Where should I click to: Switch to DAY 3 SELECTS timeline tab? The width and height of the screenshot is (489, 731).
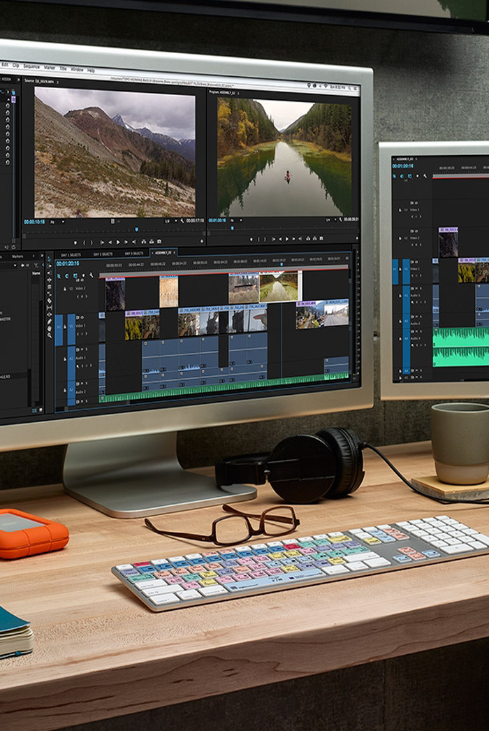point(134,254)
